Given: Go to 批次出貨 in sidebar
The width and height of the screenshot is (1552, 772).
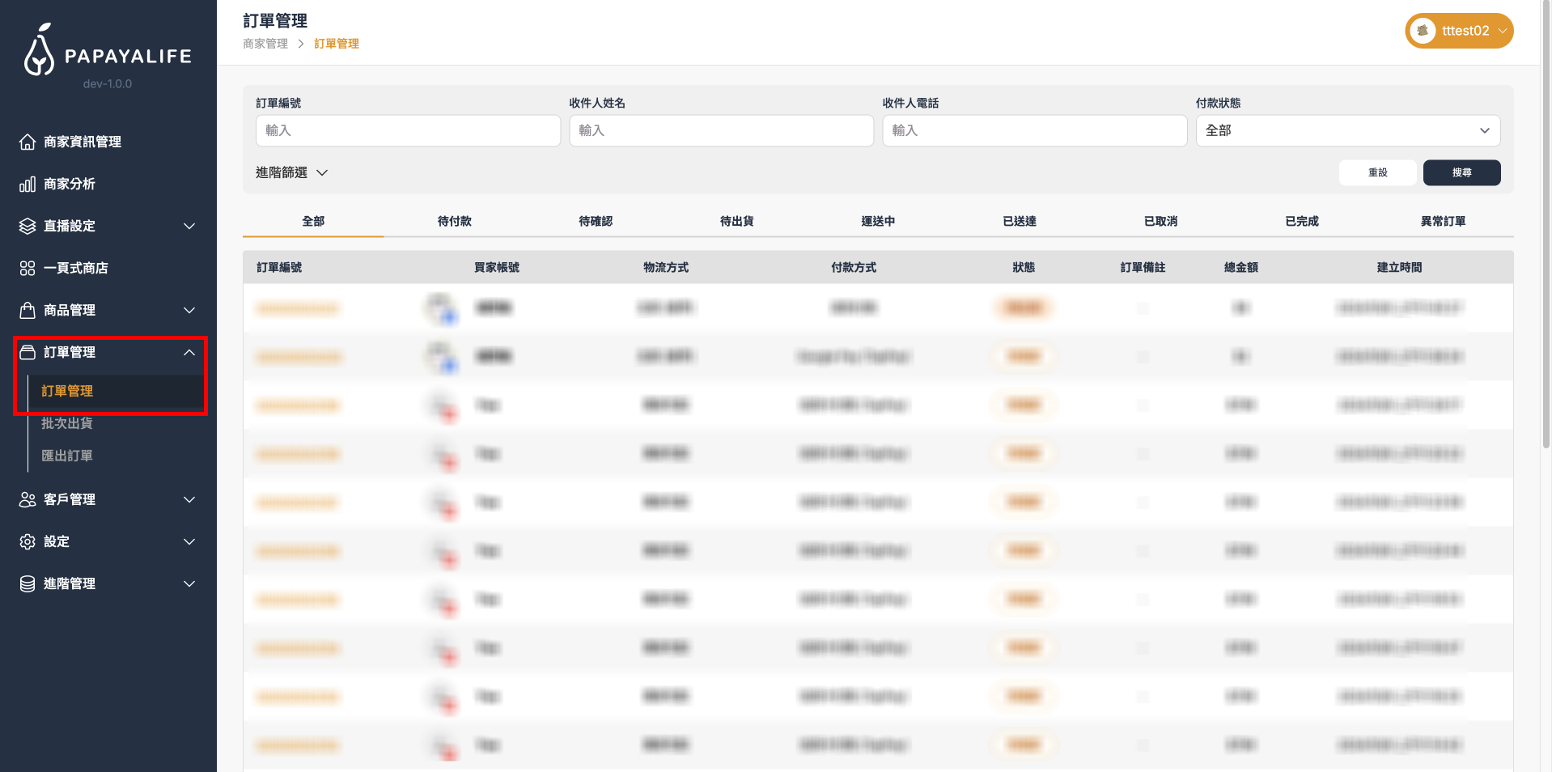Looking at the screenshot, I should [67, 424].
